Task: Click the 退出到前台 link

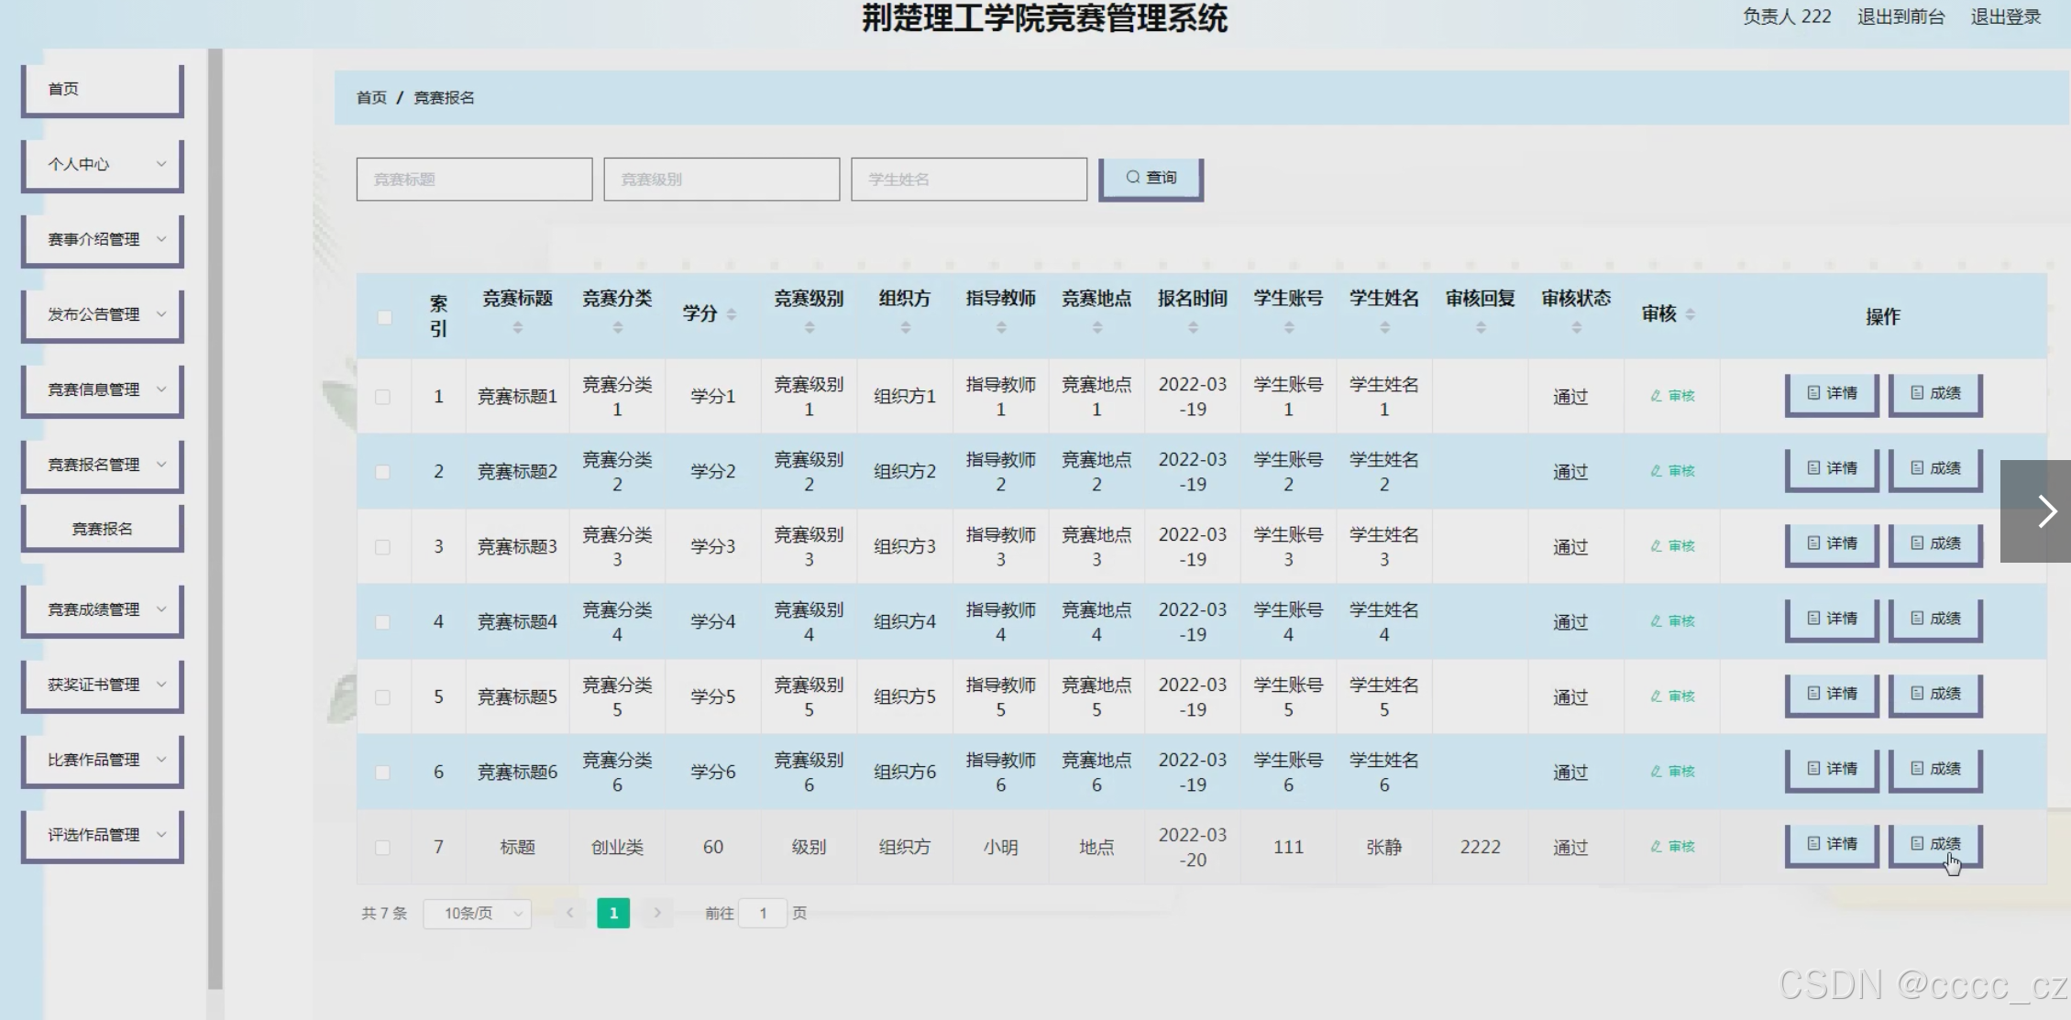Action: [x=1900, y=16]
